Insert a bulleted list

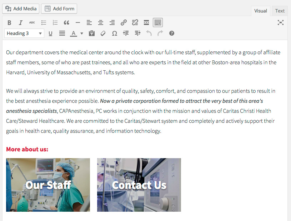(x=44, y=23)
